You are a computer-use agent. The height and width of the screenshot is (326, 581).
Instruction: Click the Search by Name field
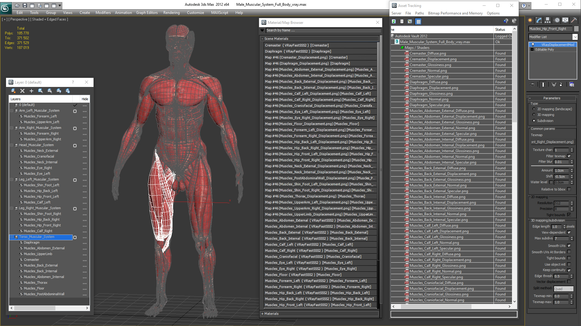point(323,30)
